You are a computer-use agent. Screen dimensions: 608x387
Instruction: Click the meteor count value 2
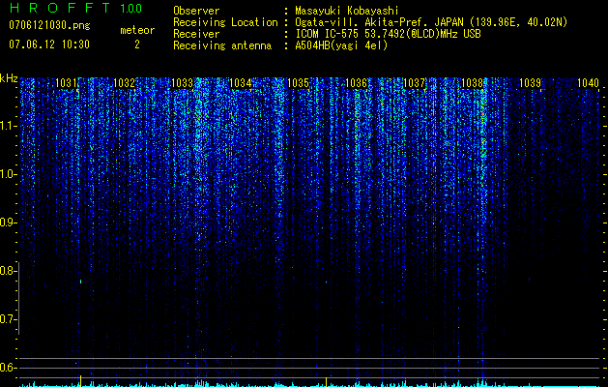137,45
